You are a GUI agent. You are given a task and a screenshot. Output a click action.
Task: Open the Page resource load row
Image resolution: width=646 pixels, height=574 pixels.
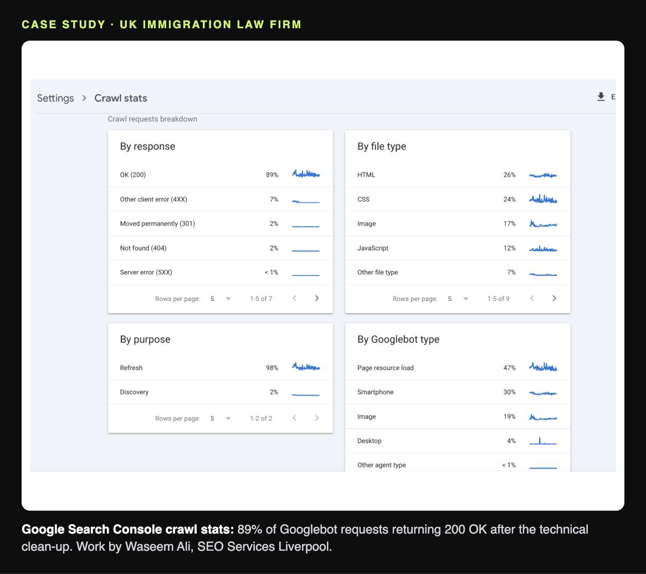[458, 368]
